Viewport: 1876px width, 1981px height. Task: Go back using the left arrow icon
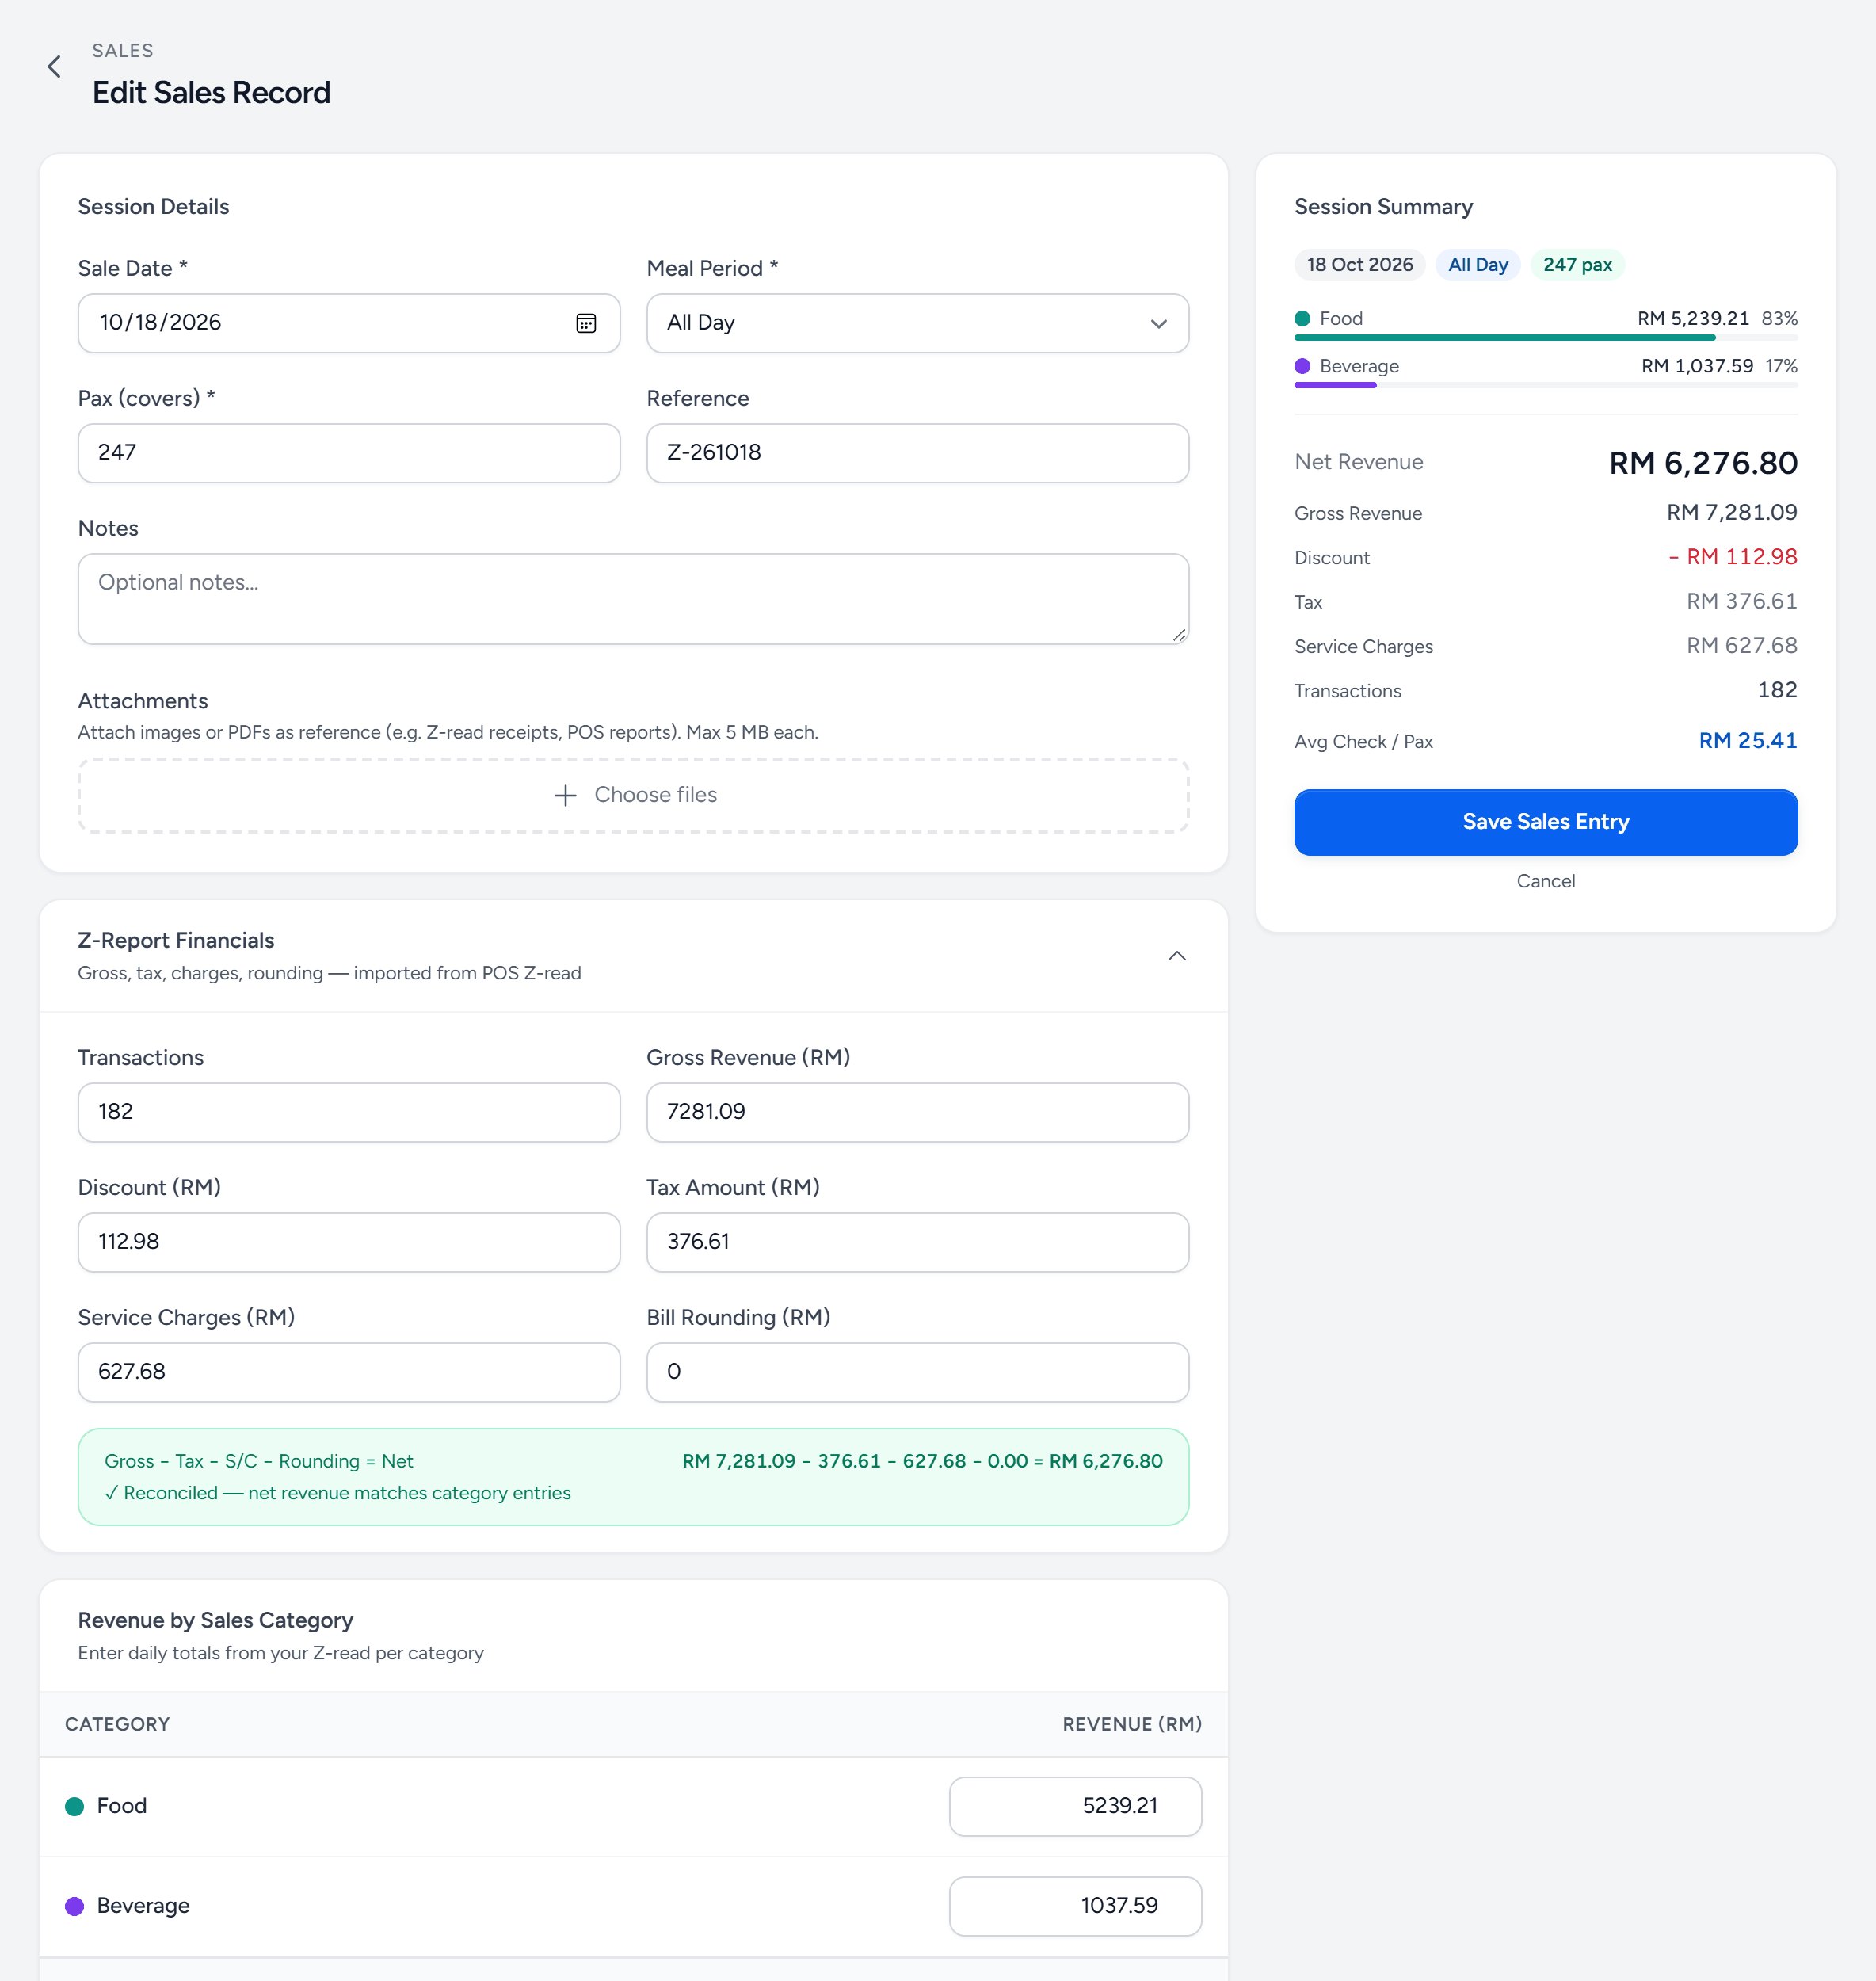click(54, 67)
